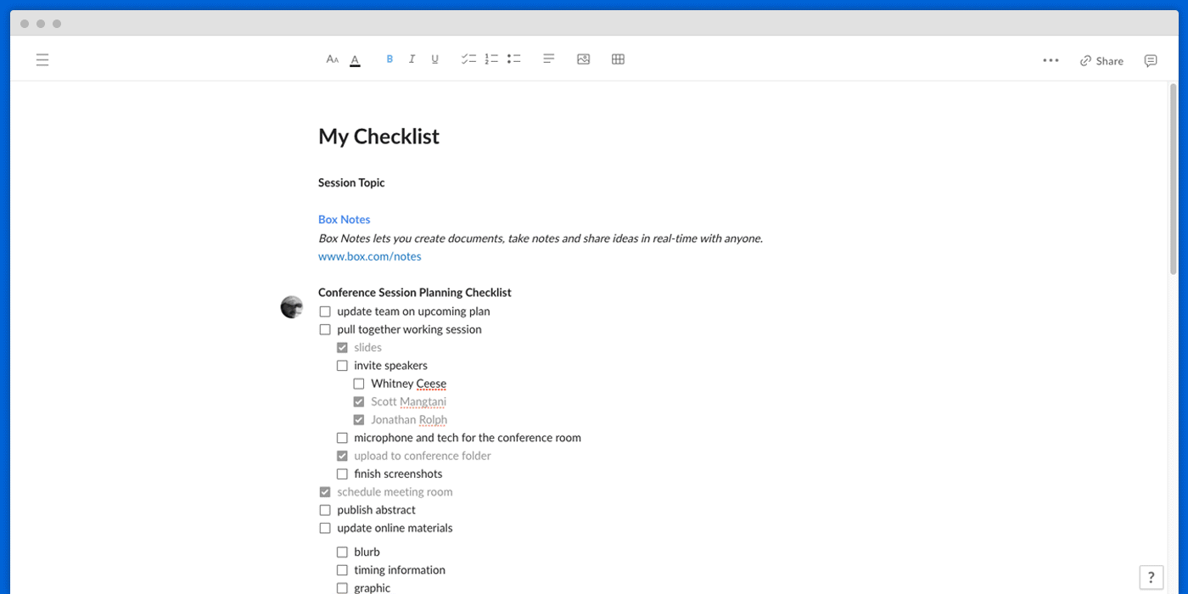Open the font size tool
The width and height of the screenshot is (1188, 594).
pos(333,59)
